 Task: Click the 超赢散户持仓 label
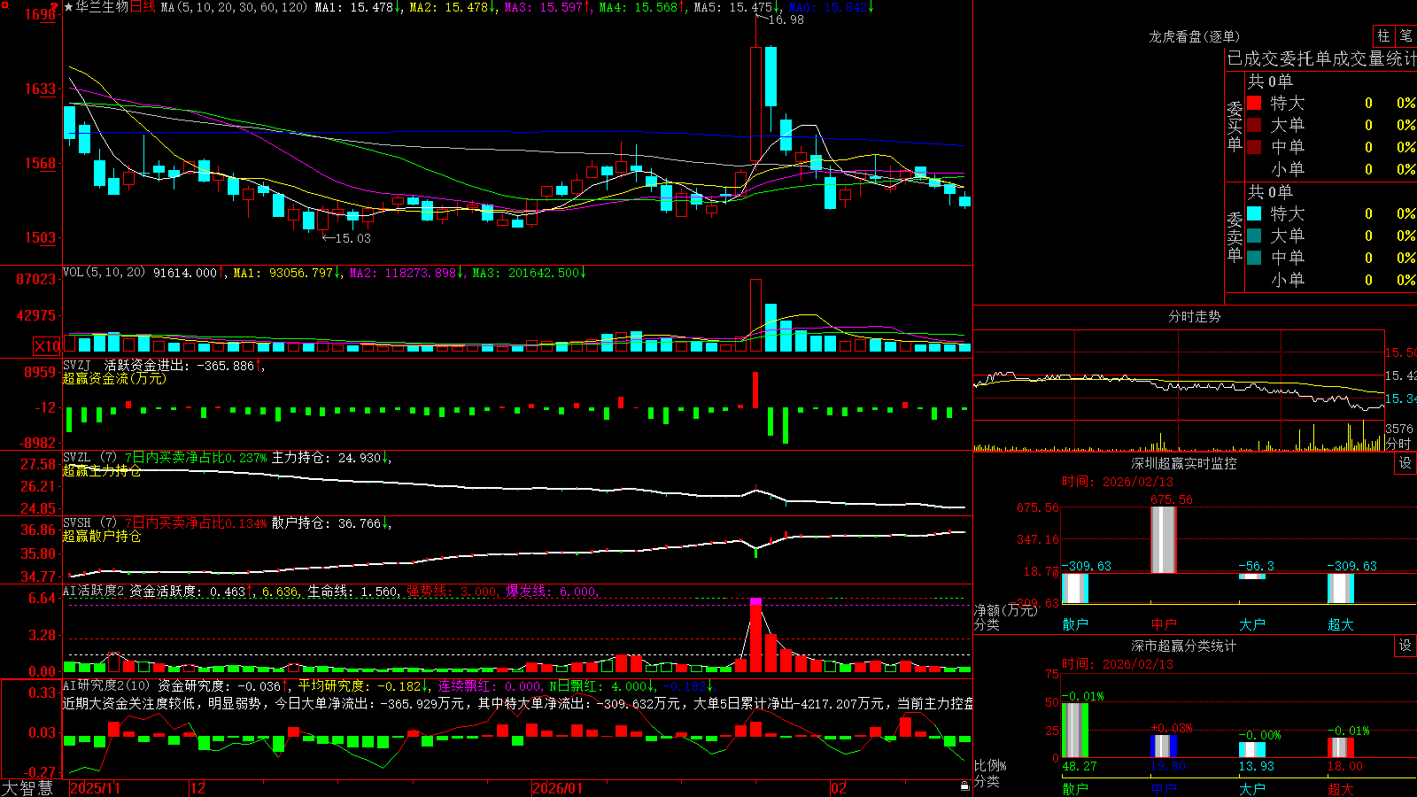[102, 537]
